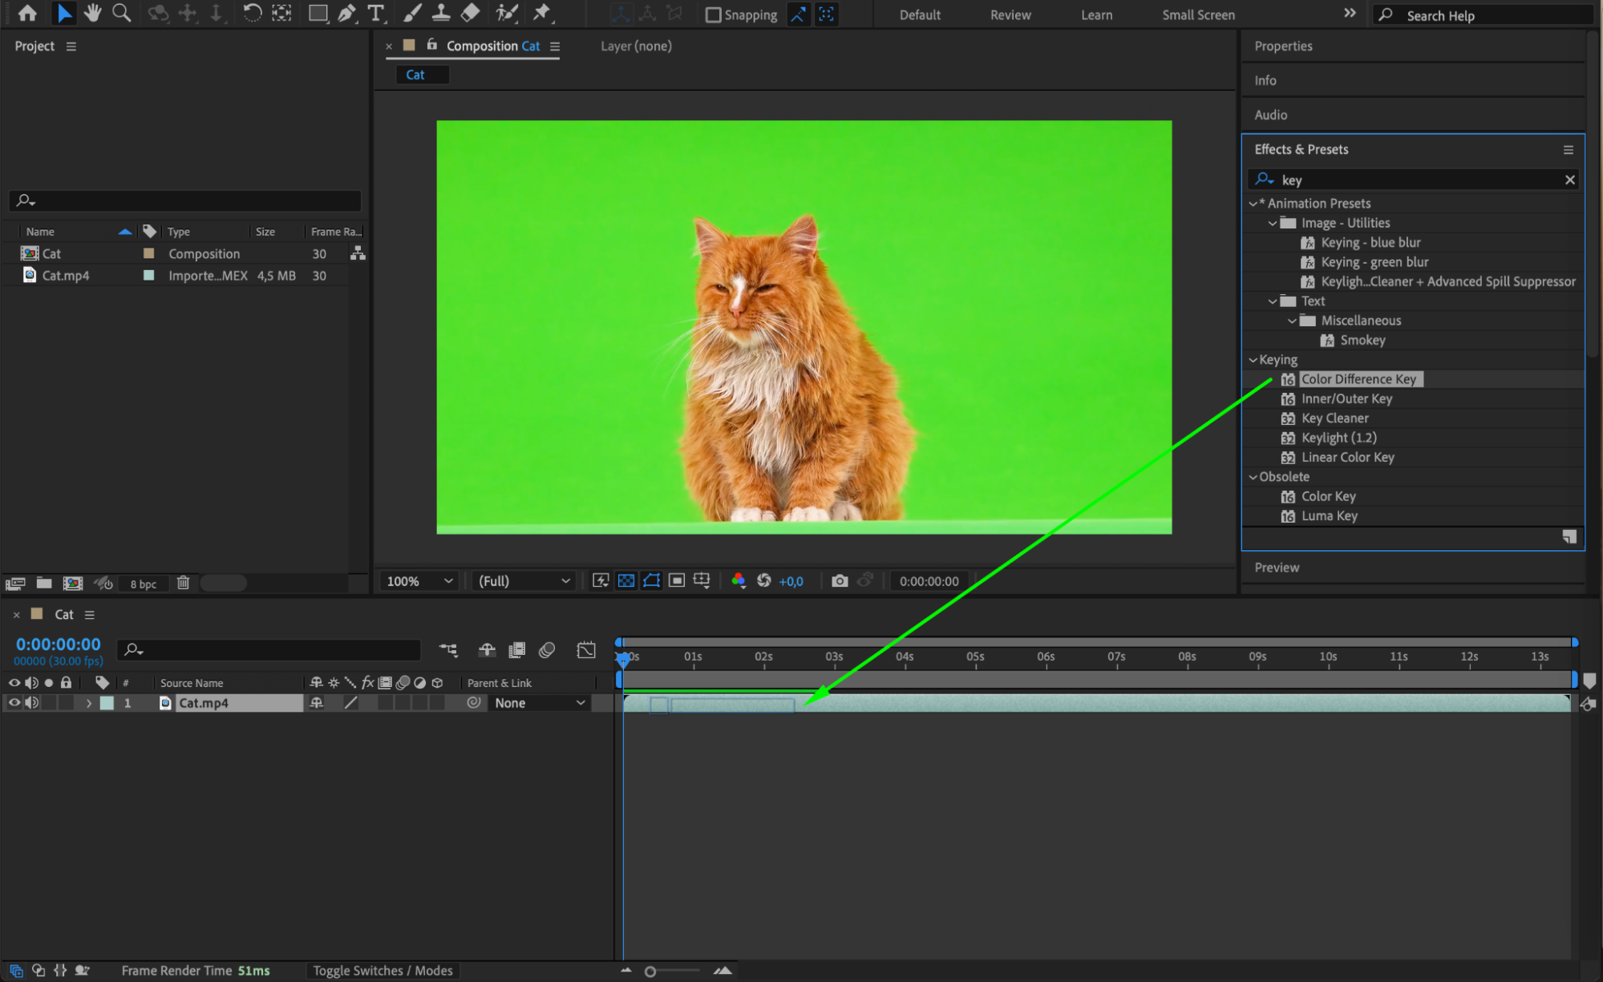Enable the Snapping checkbox

pyautogui.click(x=713, y=15)
